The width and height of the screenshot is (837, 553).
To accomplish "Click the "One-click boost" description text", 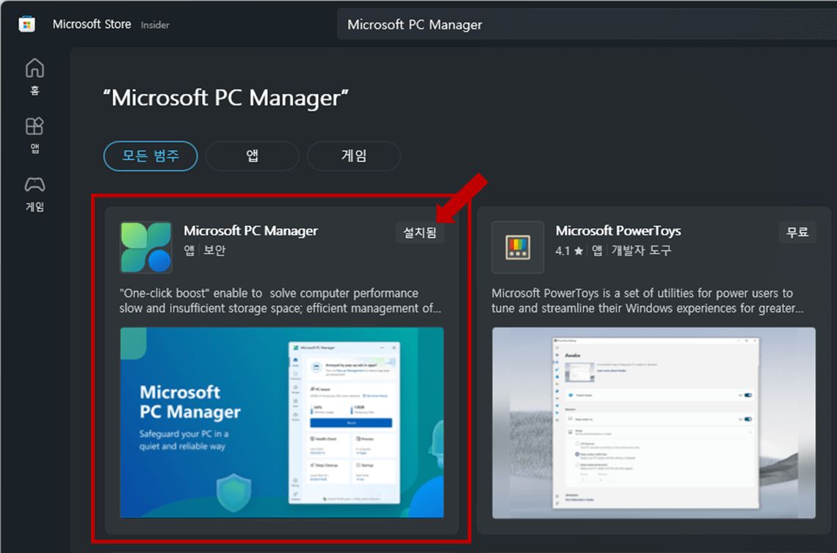I will point(280,301).
